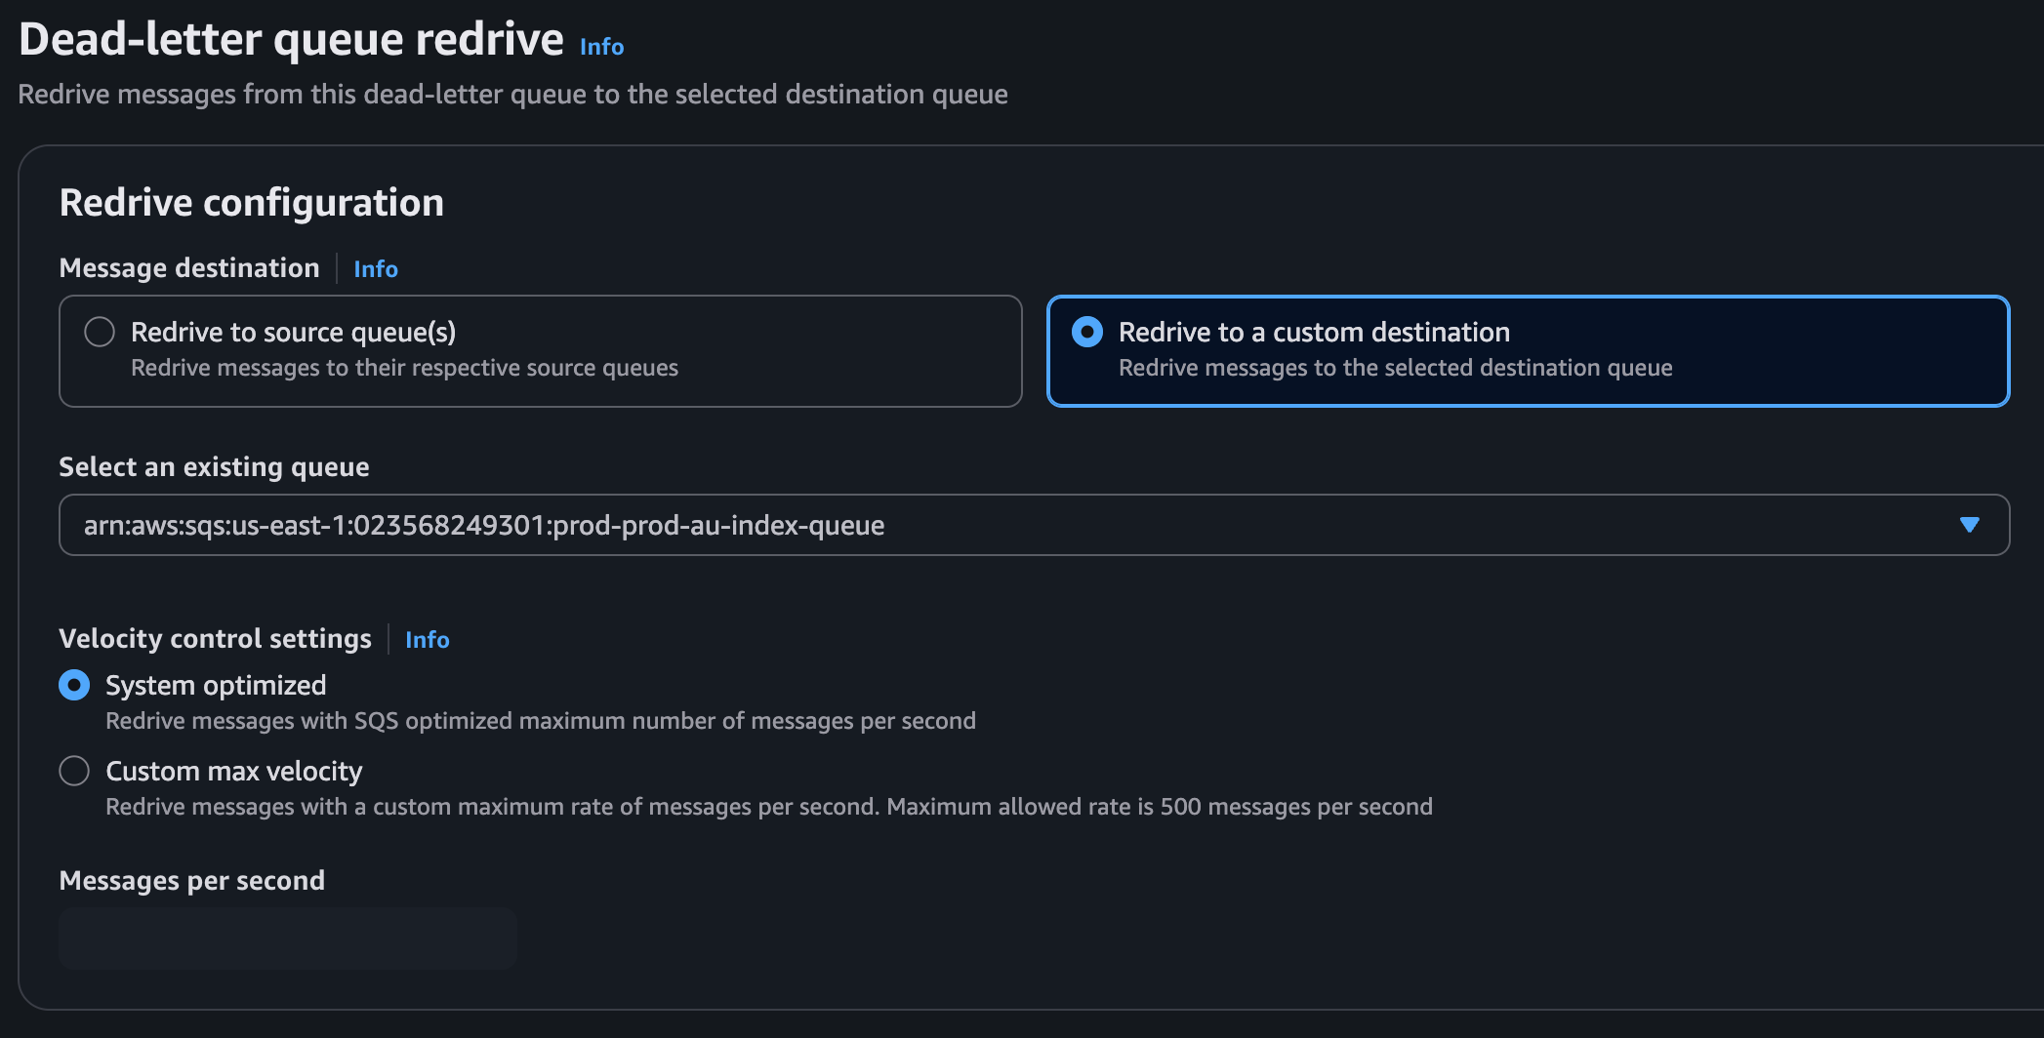Open the existing queue dropdown showing prod-prod-au-index-queue ARN
This screenshot has width=2044, height=1038.
976,525
